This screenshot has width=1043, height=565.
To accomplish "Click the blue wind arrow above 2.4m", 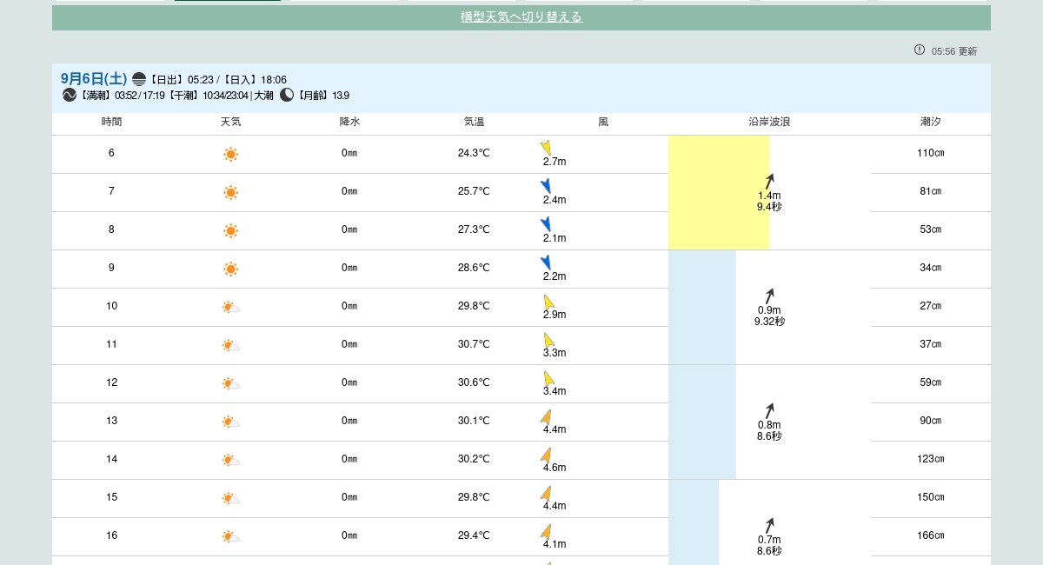I will [546, 186].
